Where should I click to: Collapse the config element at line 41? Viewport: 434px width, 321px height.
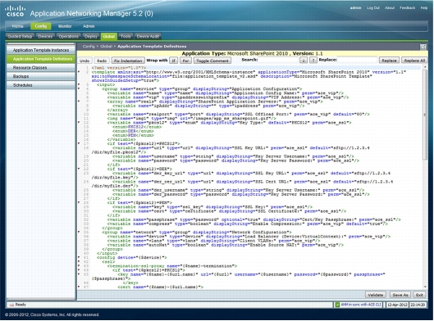pyautogui.click(x=79, y=257)
